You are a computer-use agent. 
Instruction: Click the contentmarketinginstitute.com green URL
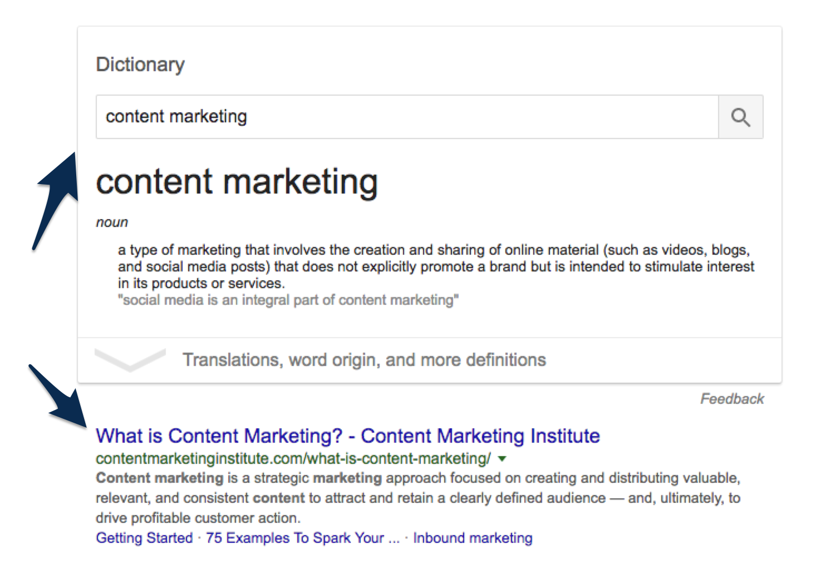(293, 459)
